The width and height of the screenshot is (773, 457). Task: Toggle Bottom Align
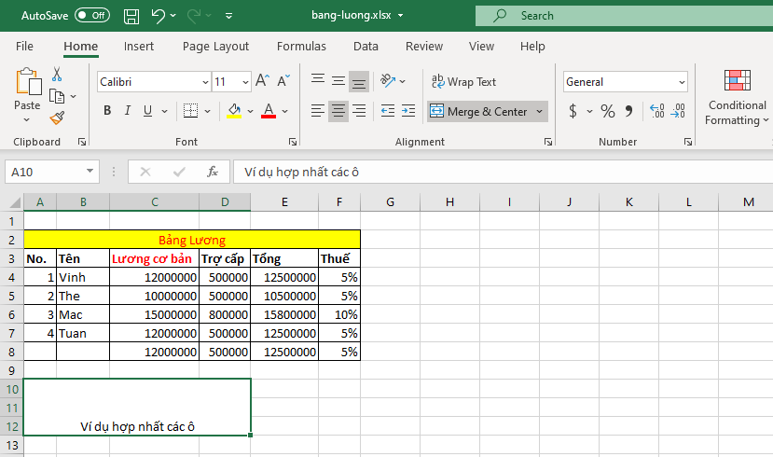[359, 81]
